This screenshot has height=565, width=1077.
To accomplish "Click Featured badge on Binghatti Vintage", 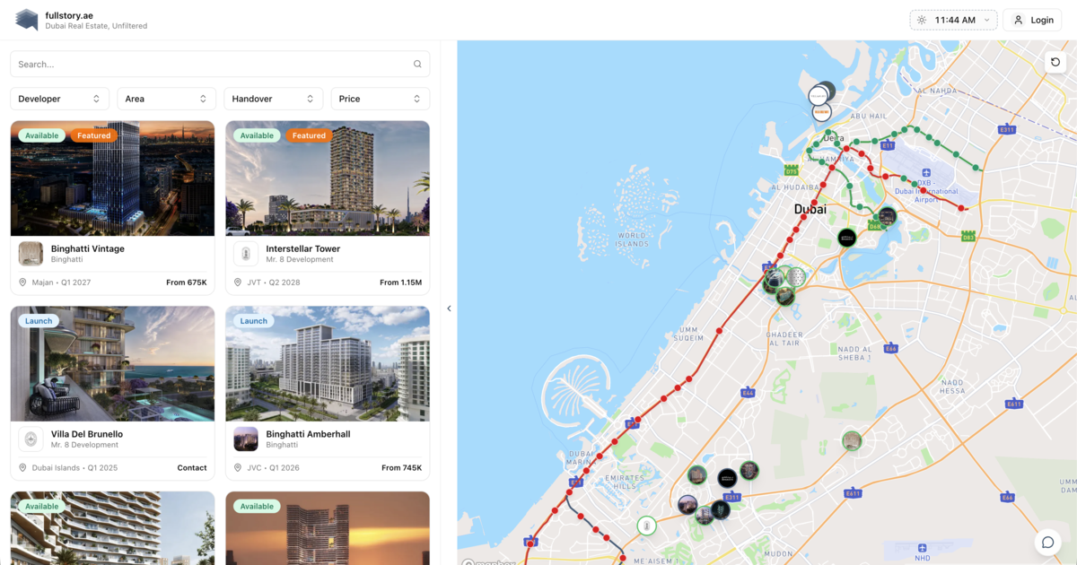I will tap(93, 135).
